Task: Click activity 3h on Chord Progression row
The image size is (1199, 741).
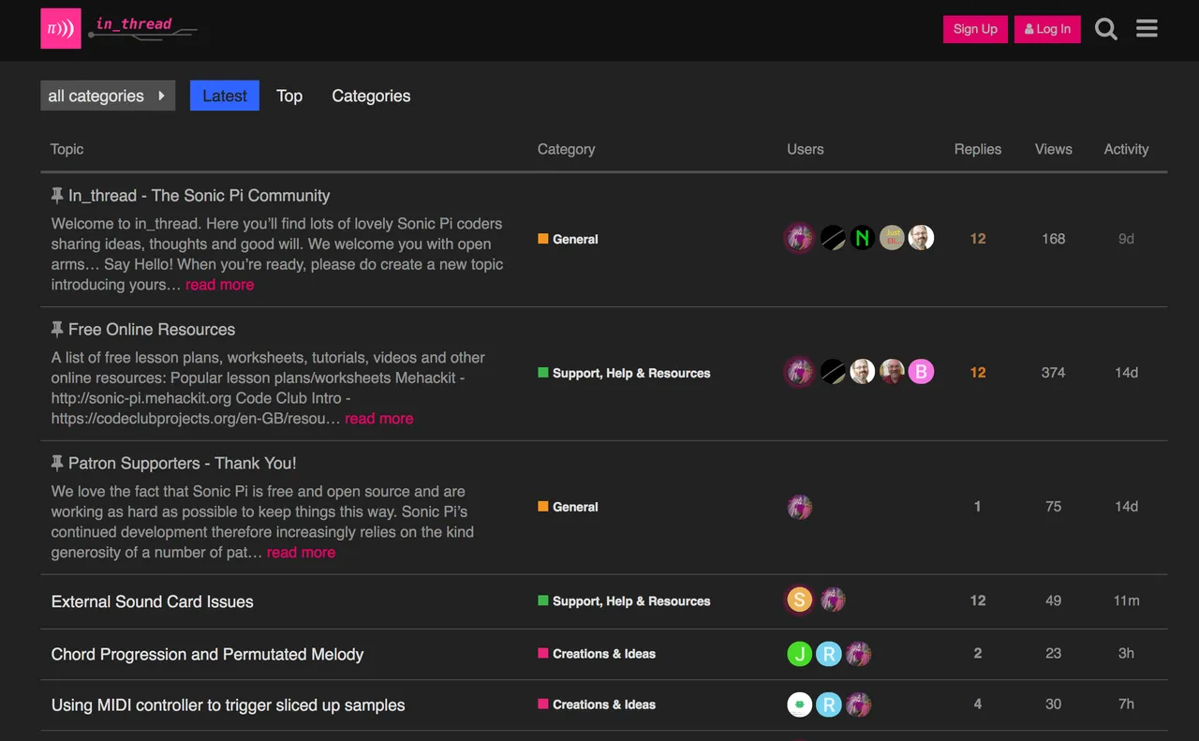Action: point(1126,654)
